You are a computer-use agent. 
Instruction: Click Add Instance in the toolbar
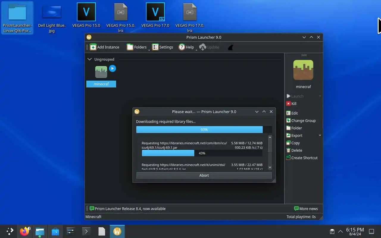104,47
